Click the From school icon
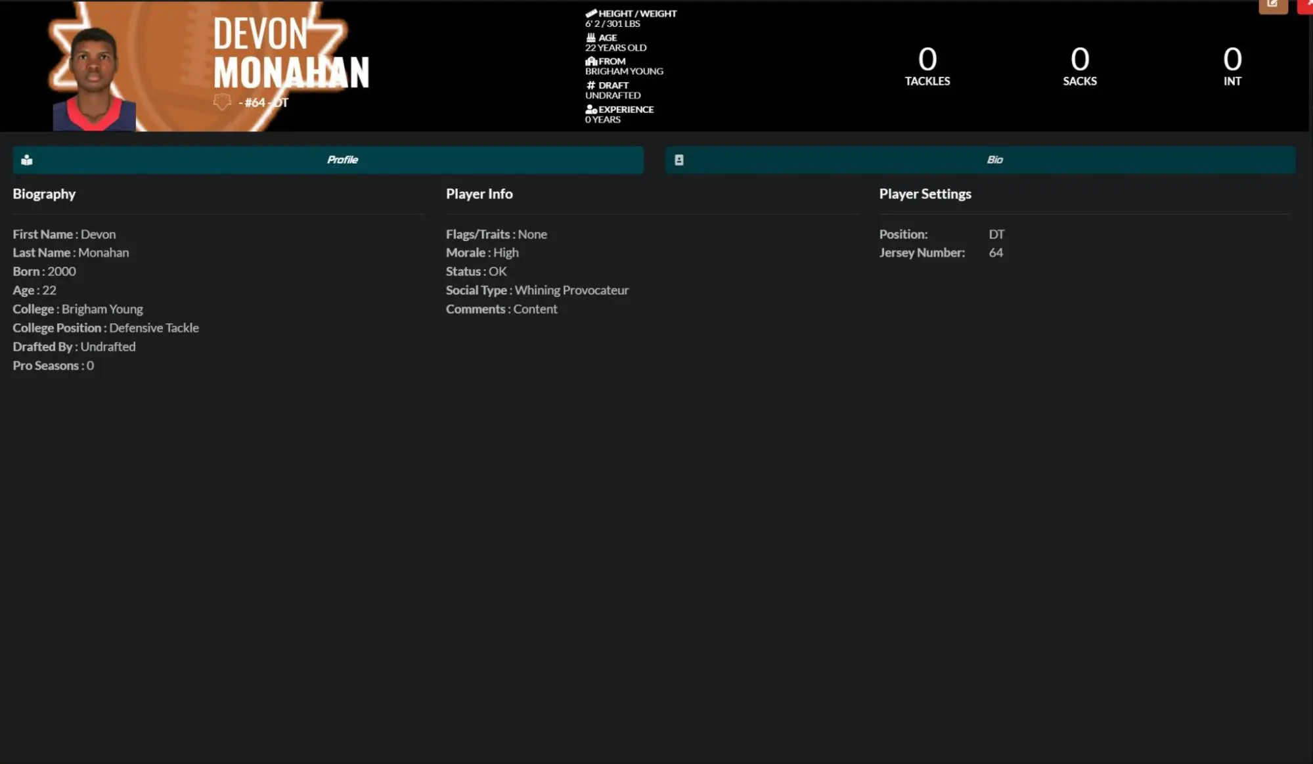 click(x=590, y=61)
